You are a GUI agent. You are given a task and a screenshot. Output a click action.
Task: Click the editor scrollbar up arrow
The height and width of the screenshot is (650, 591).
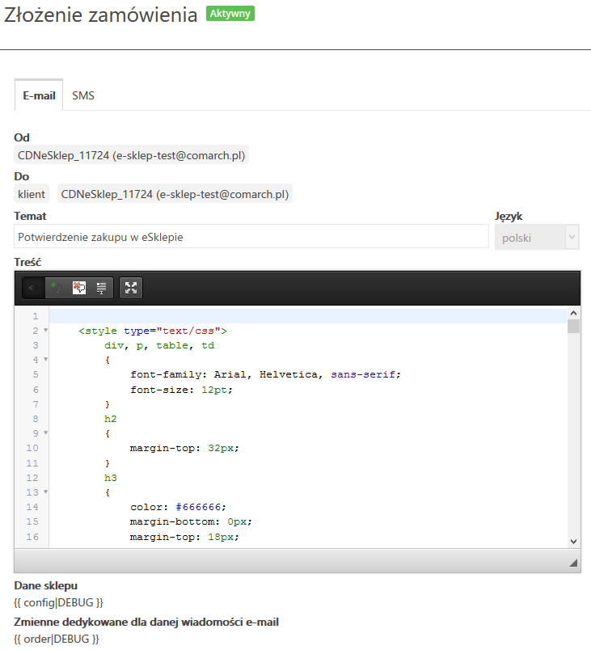(x=573, y=313)
